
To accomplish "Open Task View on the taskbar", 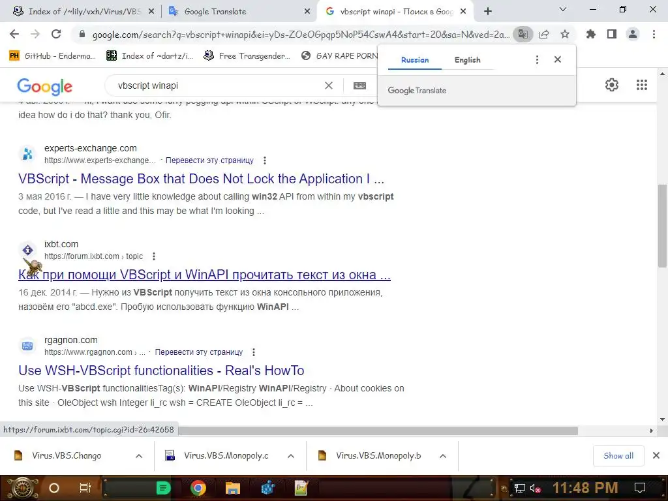I will coord(85,488).
